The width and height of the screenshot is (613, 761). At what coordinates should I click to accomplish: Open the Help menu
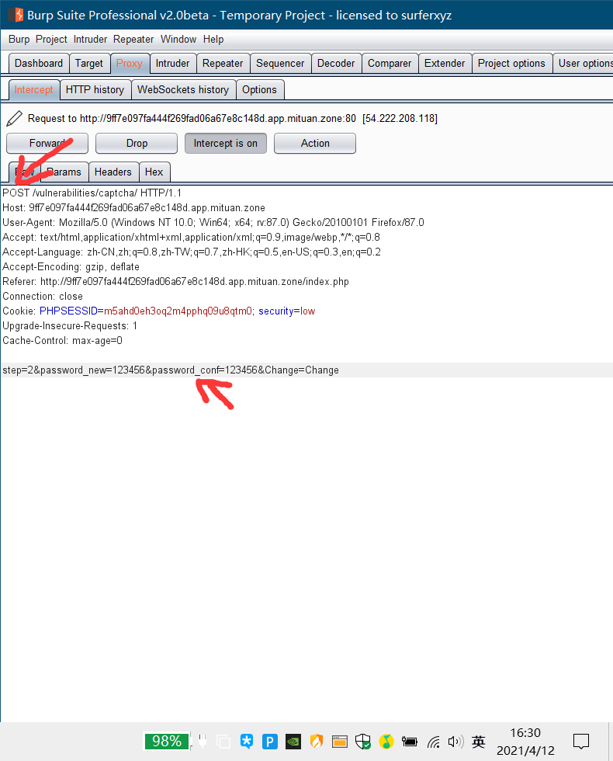[213, 40]
